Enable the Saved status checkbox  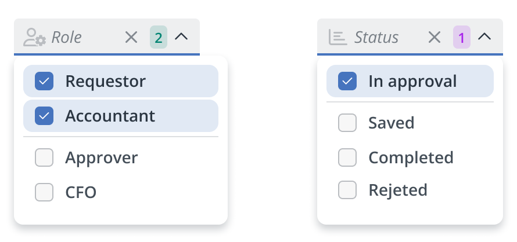347,123
